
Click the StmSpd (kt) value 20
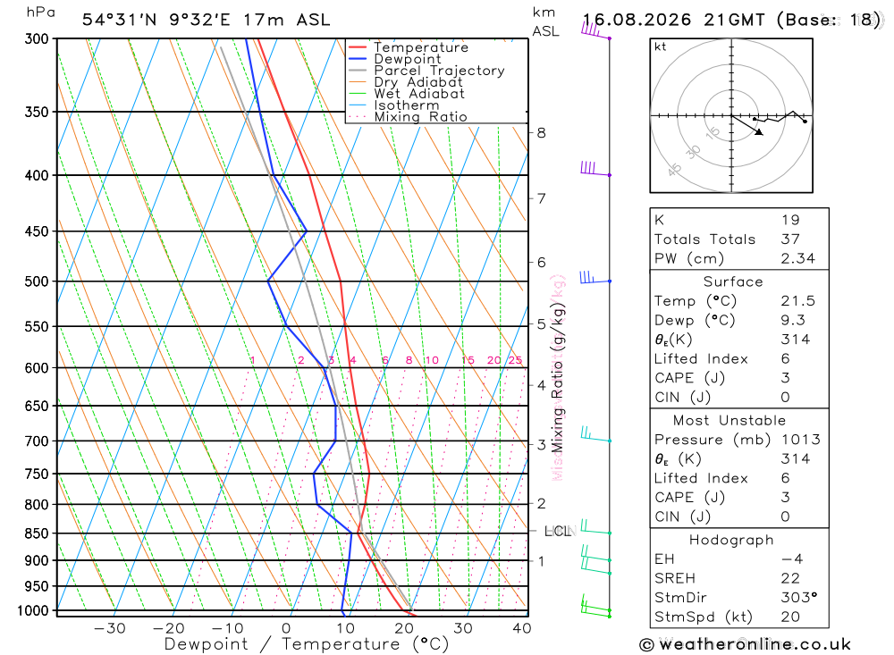click(x=790, y=617)
